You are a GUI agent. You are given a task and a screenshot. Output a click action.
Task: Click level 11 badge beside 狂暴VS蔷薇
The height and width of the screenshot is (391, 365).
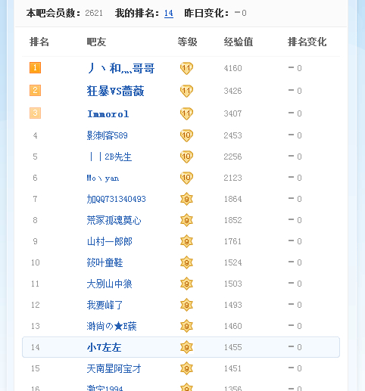[x=186, y=91]
